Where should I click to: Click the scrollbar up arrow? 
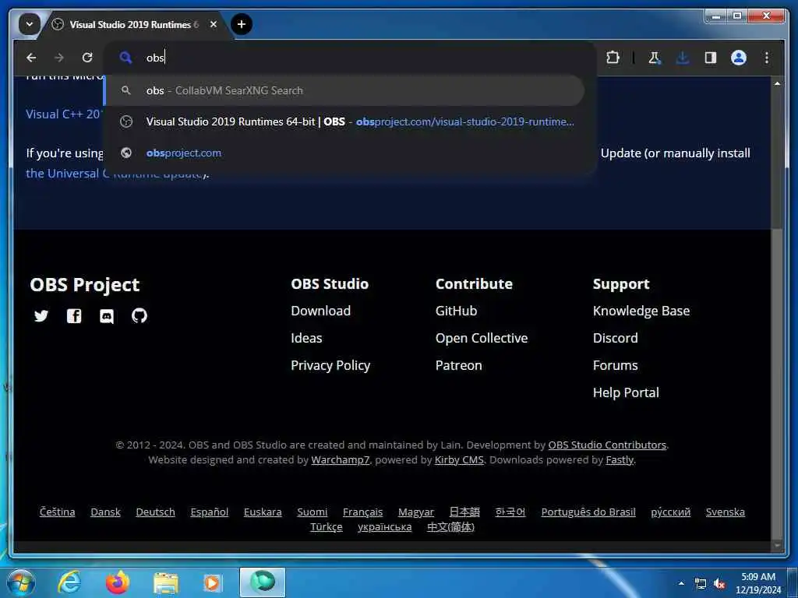pyautogui.click(x=777, y=83)
